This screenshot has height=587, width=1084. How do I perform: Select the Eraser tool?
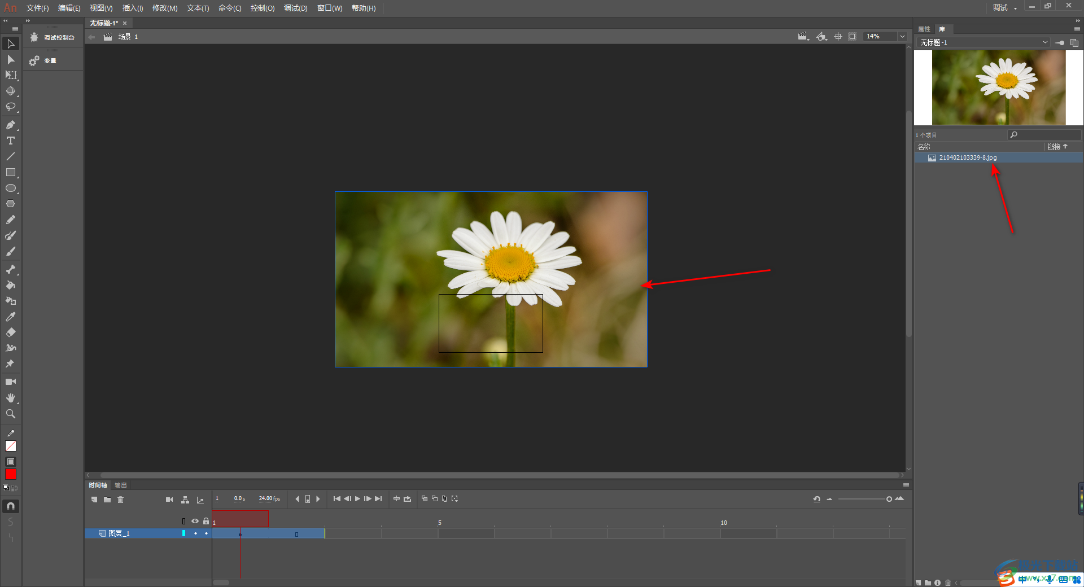pyautogui.click(x=11, y=332)
